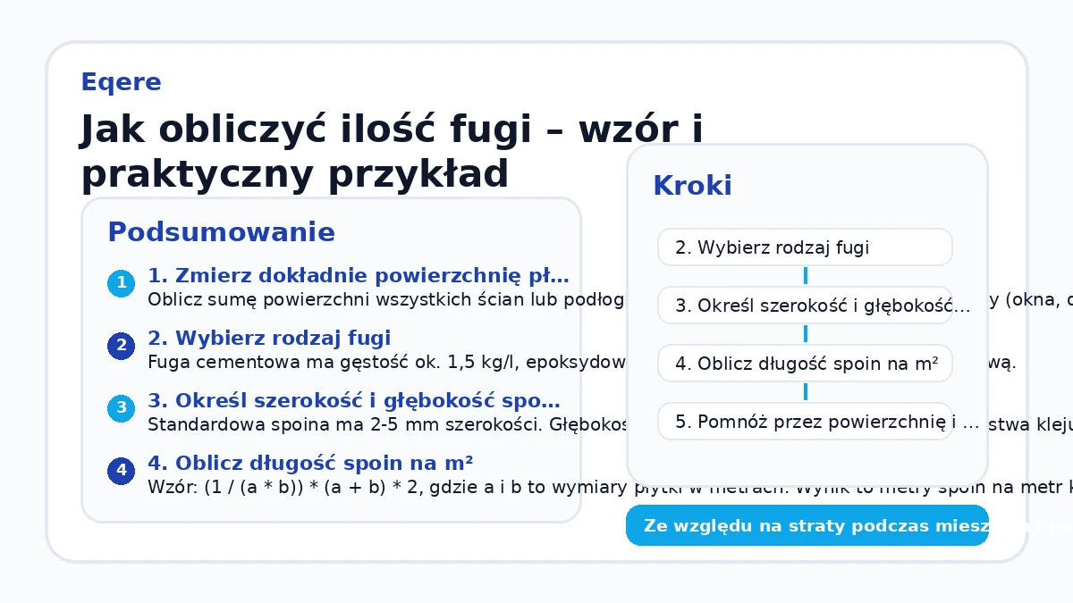The image size is (1073, 603).
Task: Select Kroki step 2. Wybierz rodzaj fugi
Action: (x=805, y=247)
